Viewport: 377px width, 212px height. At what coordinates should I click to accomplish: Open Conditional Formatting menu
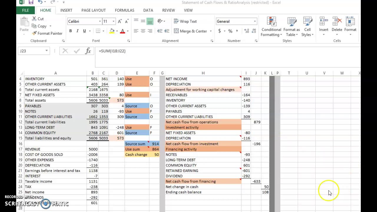tap(271, 27)
